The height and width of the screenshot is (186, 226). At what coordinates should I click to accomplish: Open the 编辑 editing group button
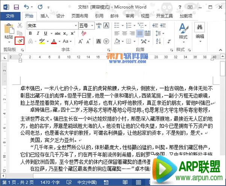pos(200,32)
